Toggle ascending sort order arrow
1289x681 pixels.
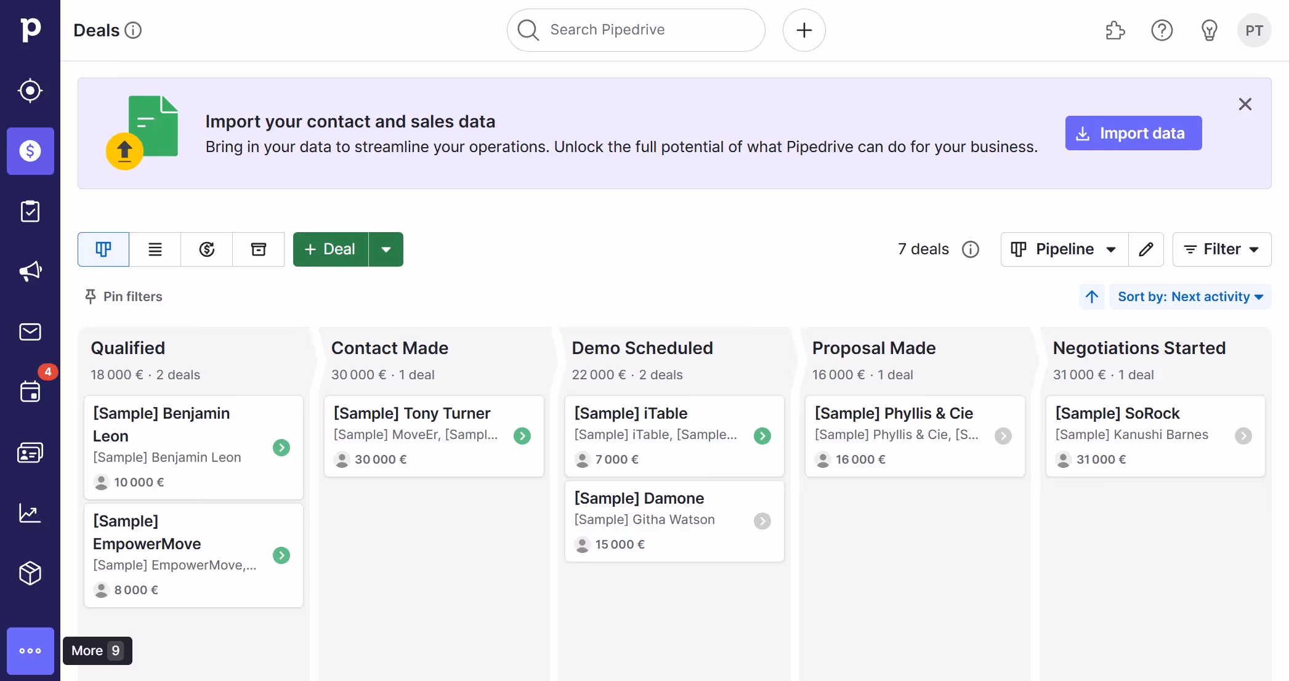pos(1091,296)
